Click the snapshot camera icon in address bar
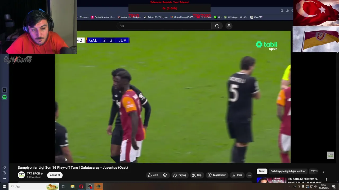 pyautogui.click(x=287, y=11)
